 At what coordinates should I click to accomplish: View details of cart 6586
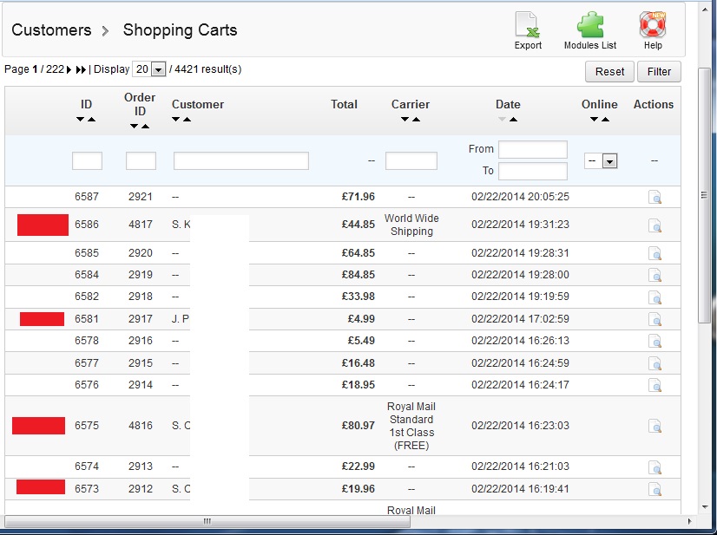click(655, 225)
